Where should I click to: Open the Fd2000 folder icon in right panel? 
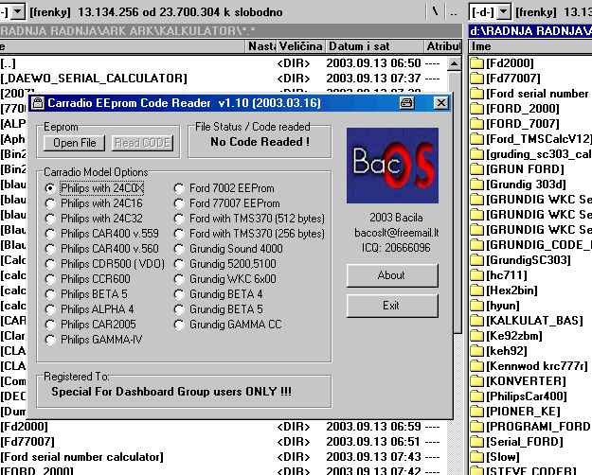click(x=477, y=63)
